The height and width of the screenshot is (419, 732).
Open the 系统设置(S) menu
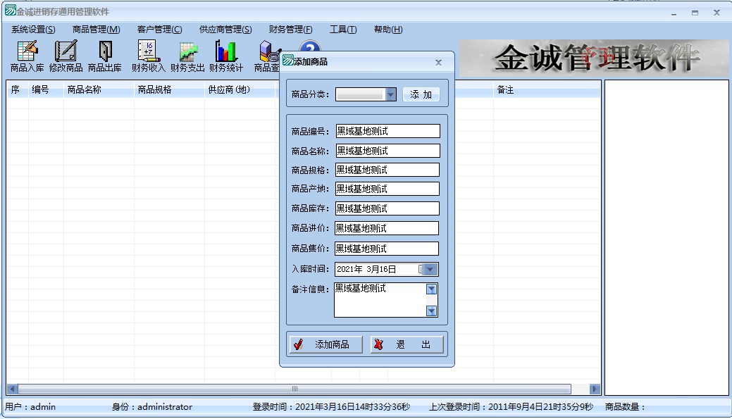[33, 30]
